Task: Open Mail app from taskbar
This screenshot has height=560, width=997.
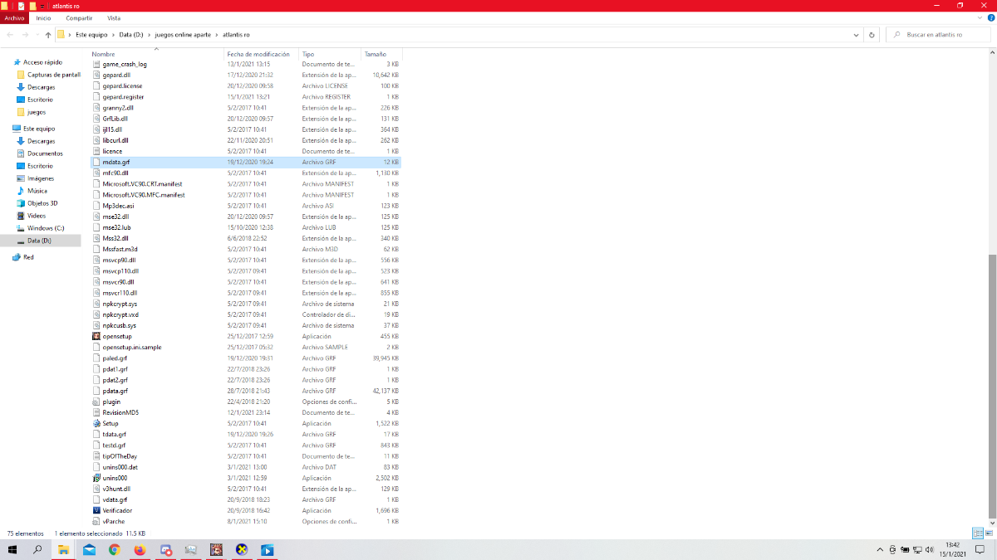Action: (x=89, y=549)
